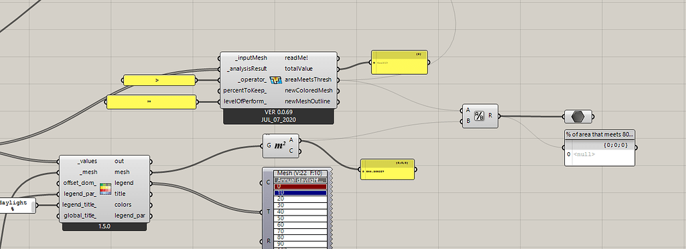Select the 'Annual daylight...' list entry
Viewport: 686px width, 249px height.
pyautogui.click(x=301, y=180)
